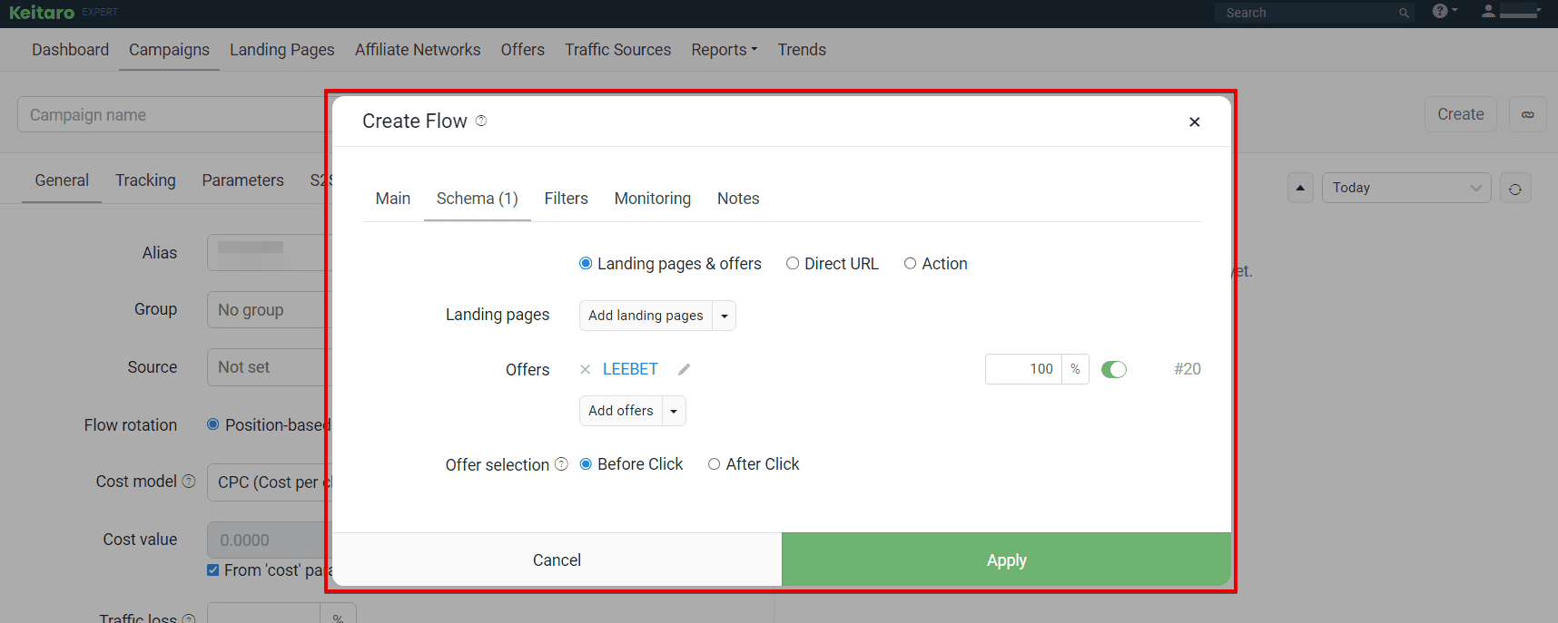Viewport: 1558px width, 623px height.
Task: Open the Trends section
Action: click(802, 50)
